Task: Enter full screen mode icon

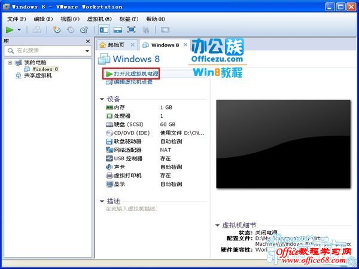Action: [x=131, y=29]
